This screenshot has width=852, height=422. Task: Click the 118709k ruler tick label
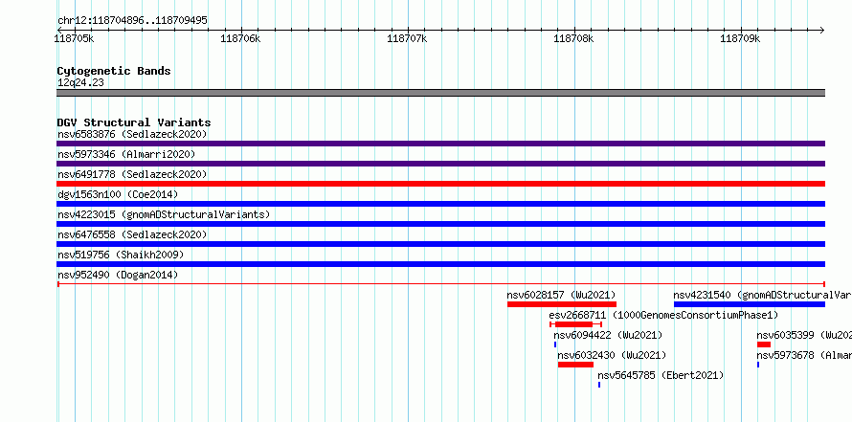740,38
